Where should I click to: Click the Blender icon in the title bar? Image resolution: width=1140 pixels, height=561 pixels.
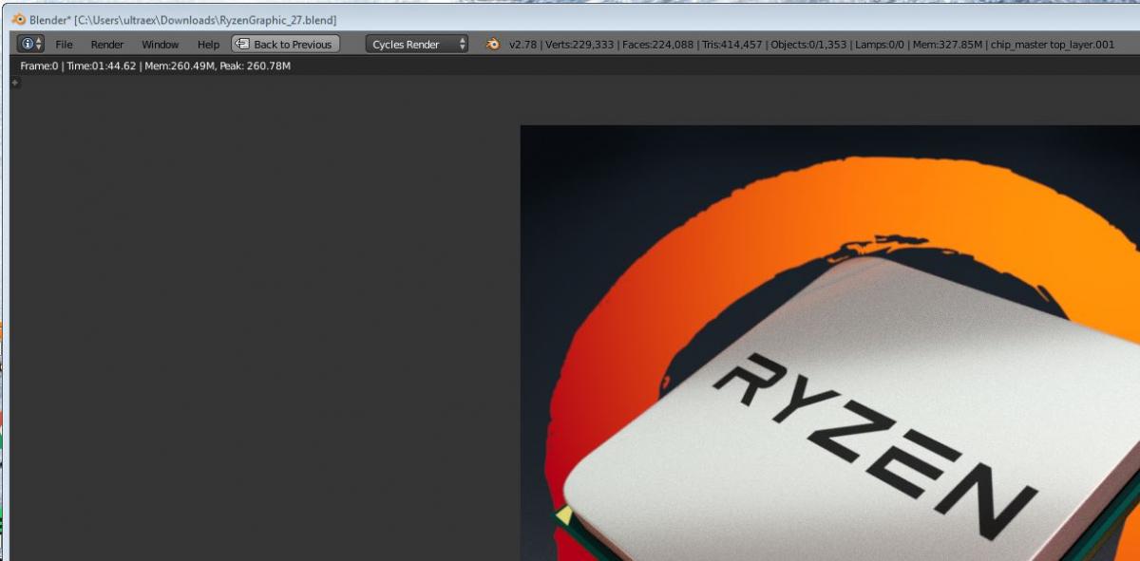coord(19,20)
